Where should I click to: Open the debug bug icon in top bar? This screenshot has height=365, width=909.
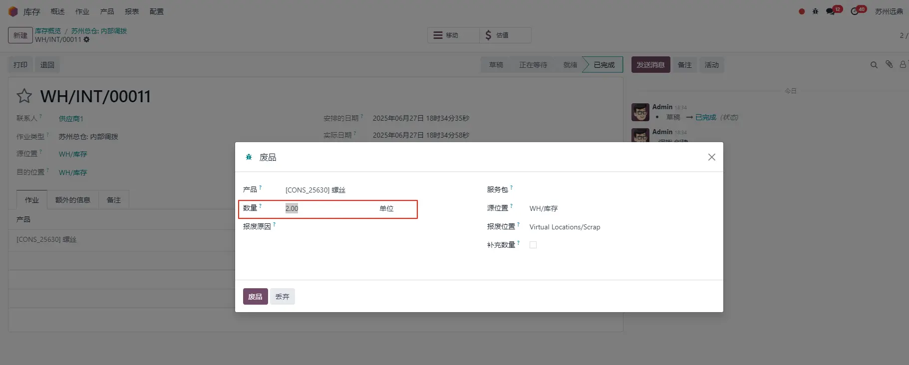pos(815,11)
